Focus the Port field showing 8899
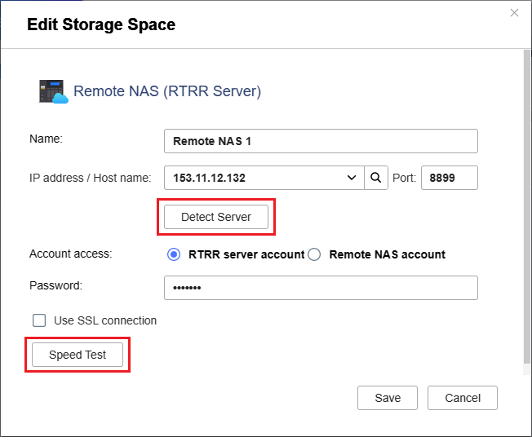The height and width of the screenshot is (437, 532). click(449, 178)
